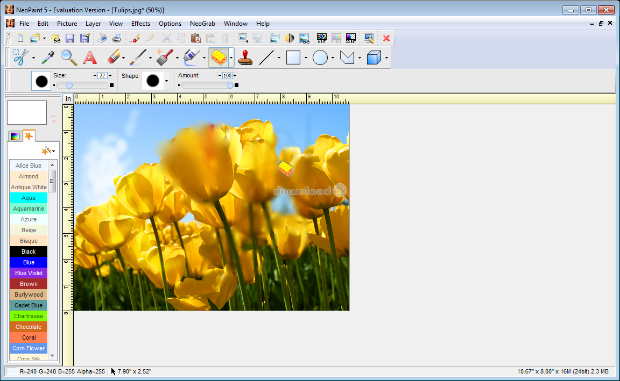
Task: Print using the printer icon
Action: (x=117, y=38)
